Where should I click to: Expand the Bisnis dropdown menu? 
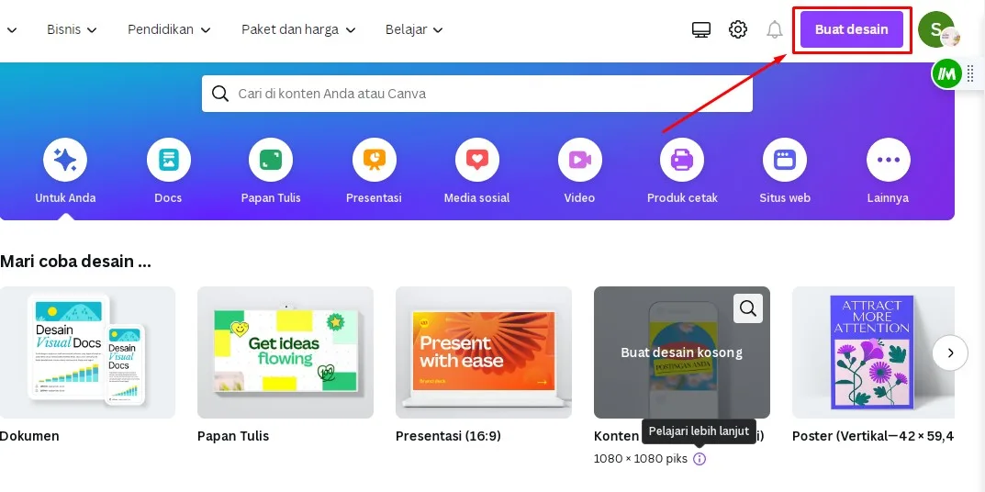72,29
